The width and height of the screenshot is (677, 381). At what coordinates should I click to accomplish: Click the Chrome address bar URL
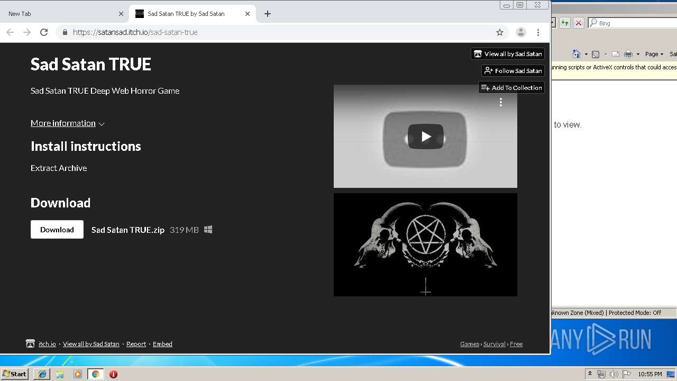[x=135, y=32]
